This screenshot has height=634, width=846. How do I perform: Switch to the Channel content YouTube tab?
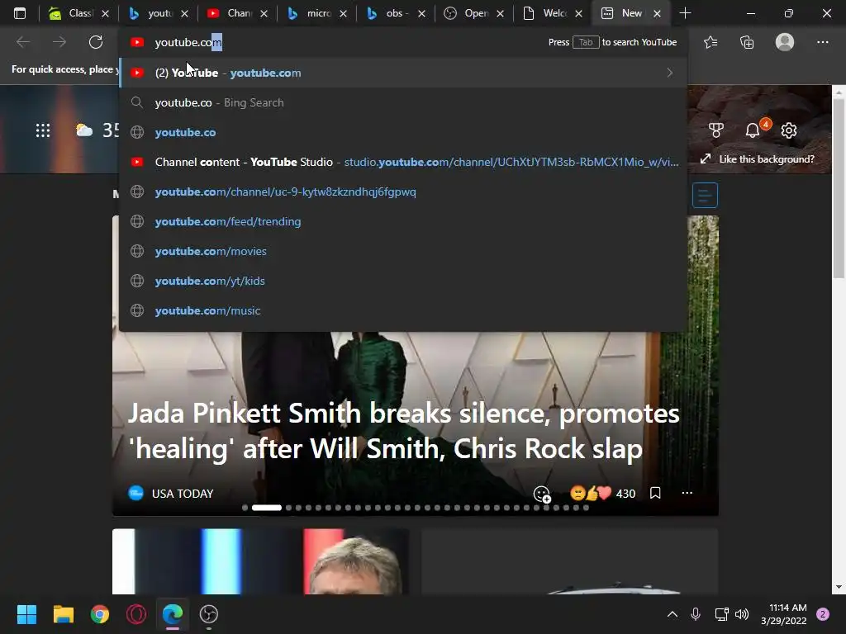231,13
